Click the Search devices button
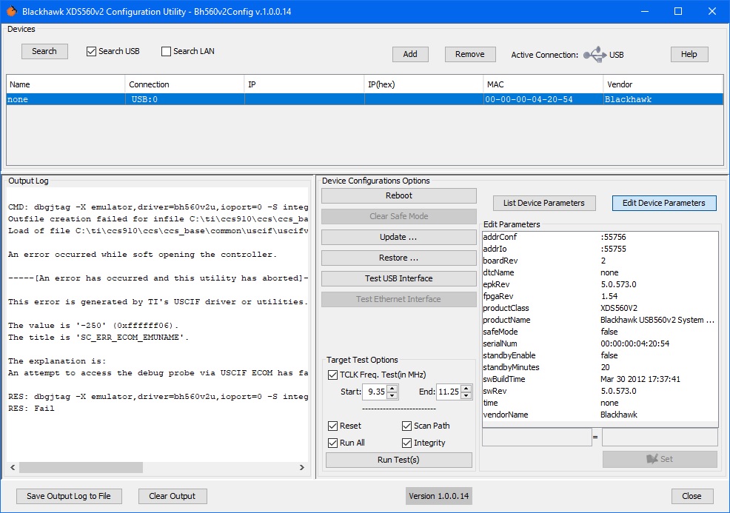This screenshot has height=513, width=730. coord(44,51)
